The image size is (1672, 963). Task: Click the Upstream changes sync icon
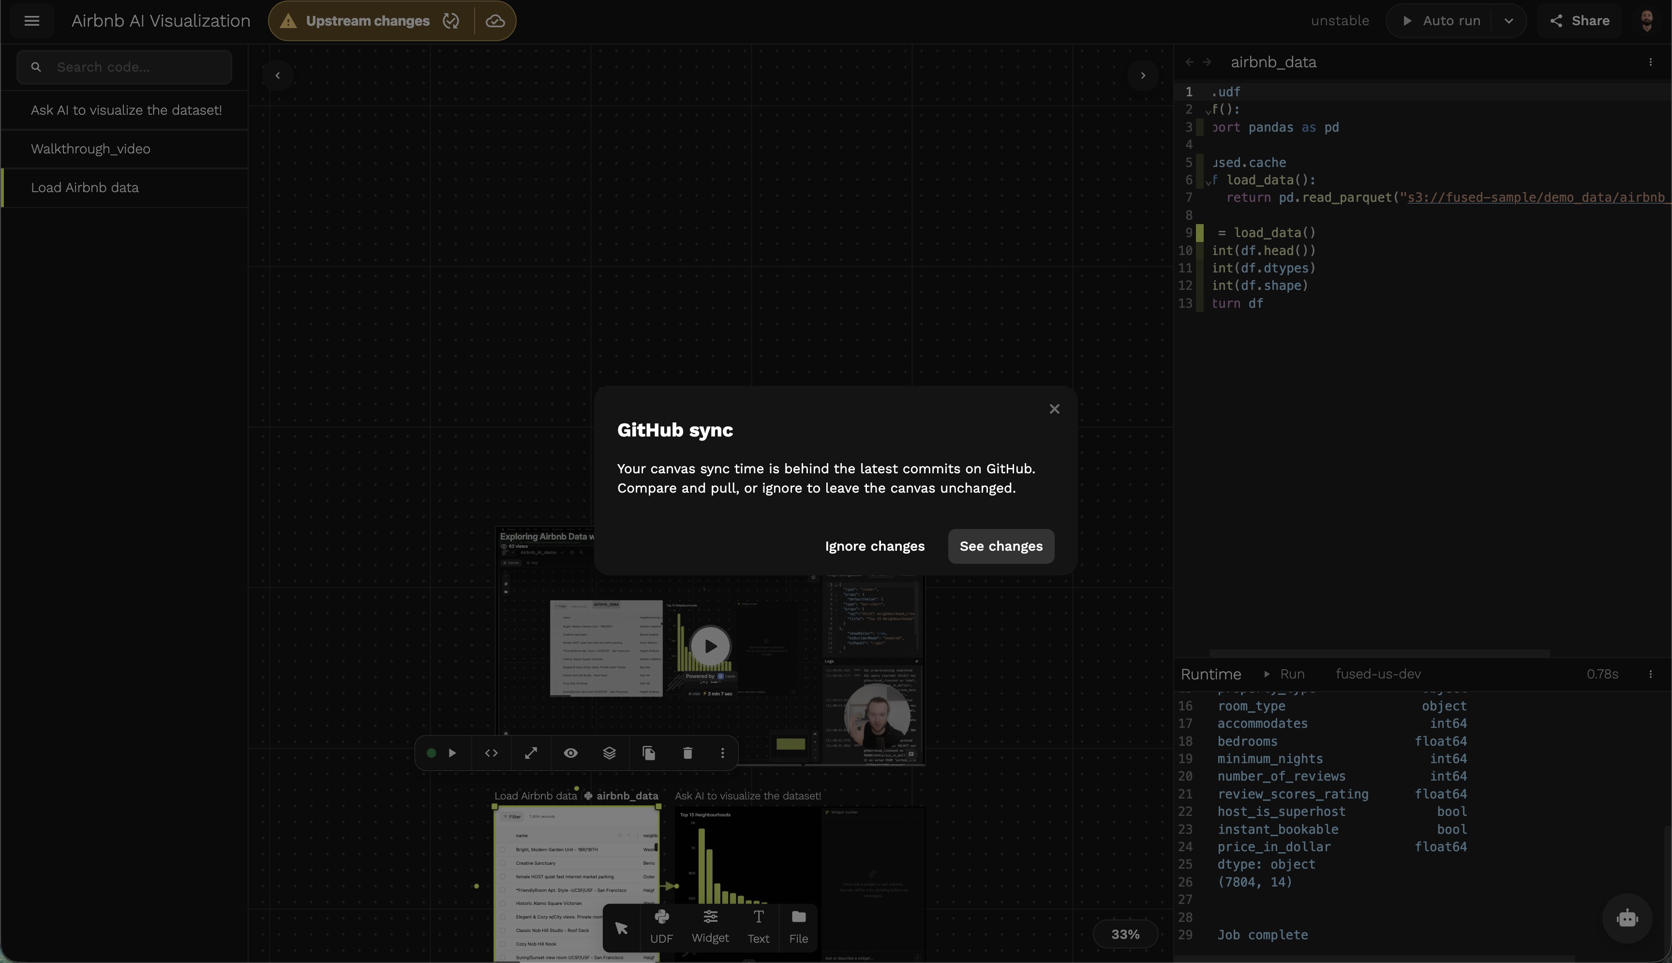(451, 21)
